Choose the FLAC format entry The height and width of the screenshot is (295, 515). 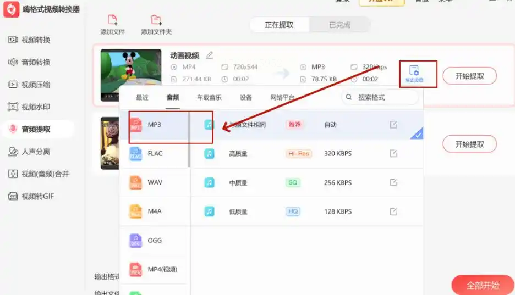click(x=155, y=153)
